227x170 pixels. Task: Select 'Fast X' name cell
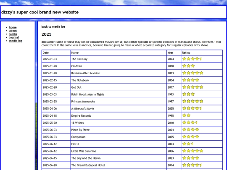pyautogui.click(x=119, y=144)
